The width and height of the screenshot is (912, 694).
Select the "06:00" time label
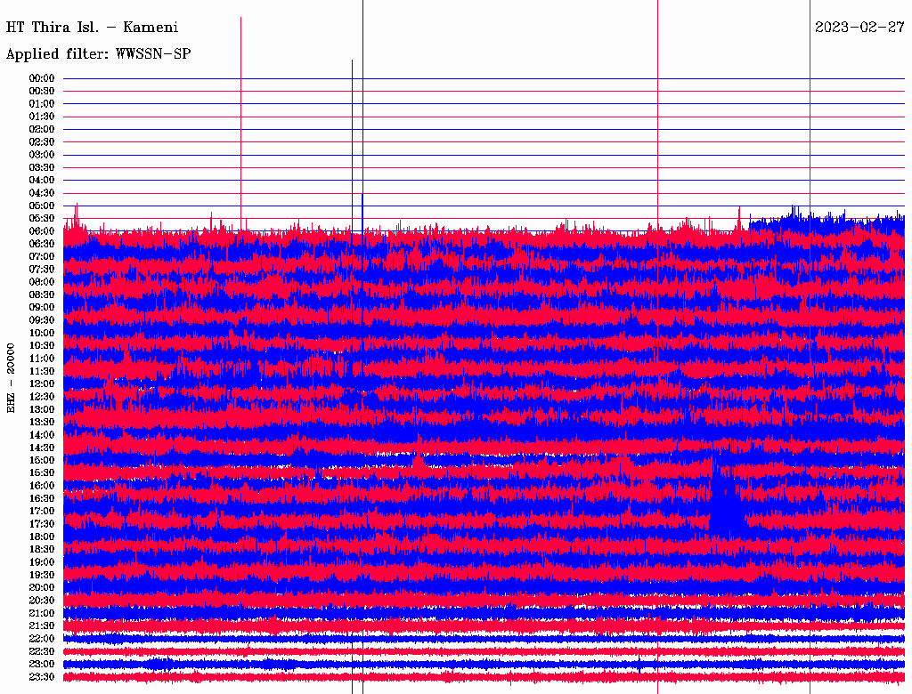pyautogui.click(x=42, y=231)
